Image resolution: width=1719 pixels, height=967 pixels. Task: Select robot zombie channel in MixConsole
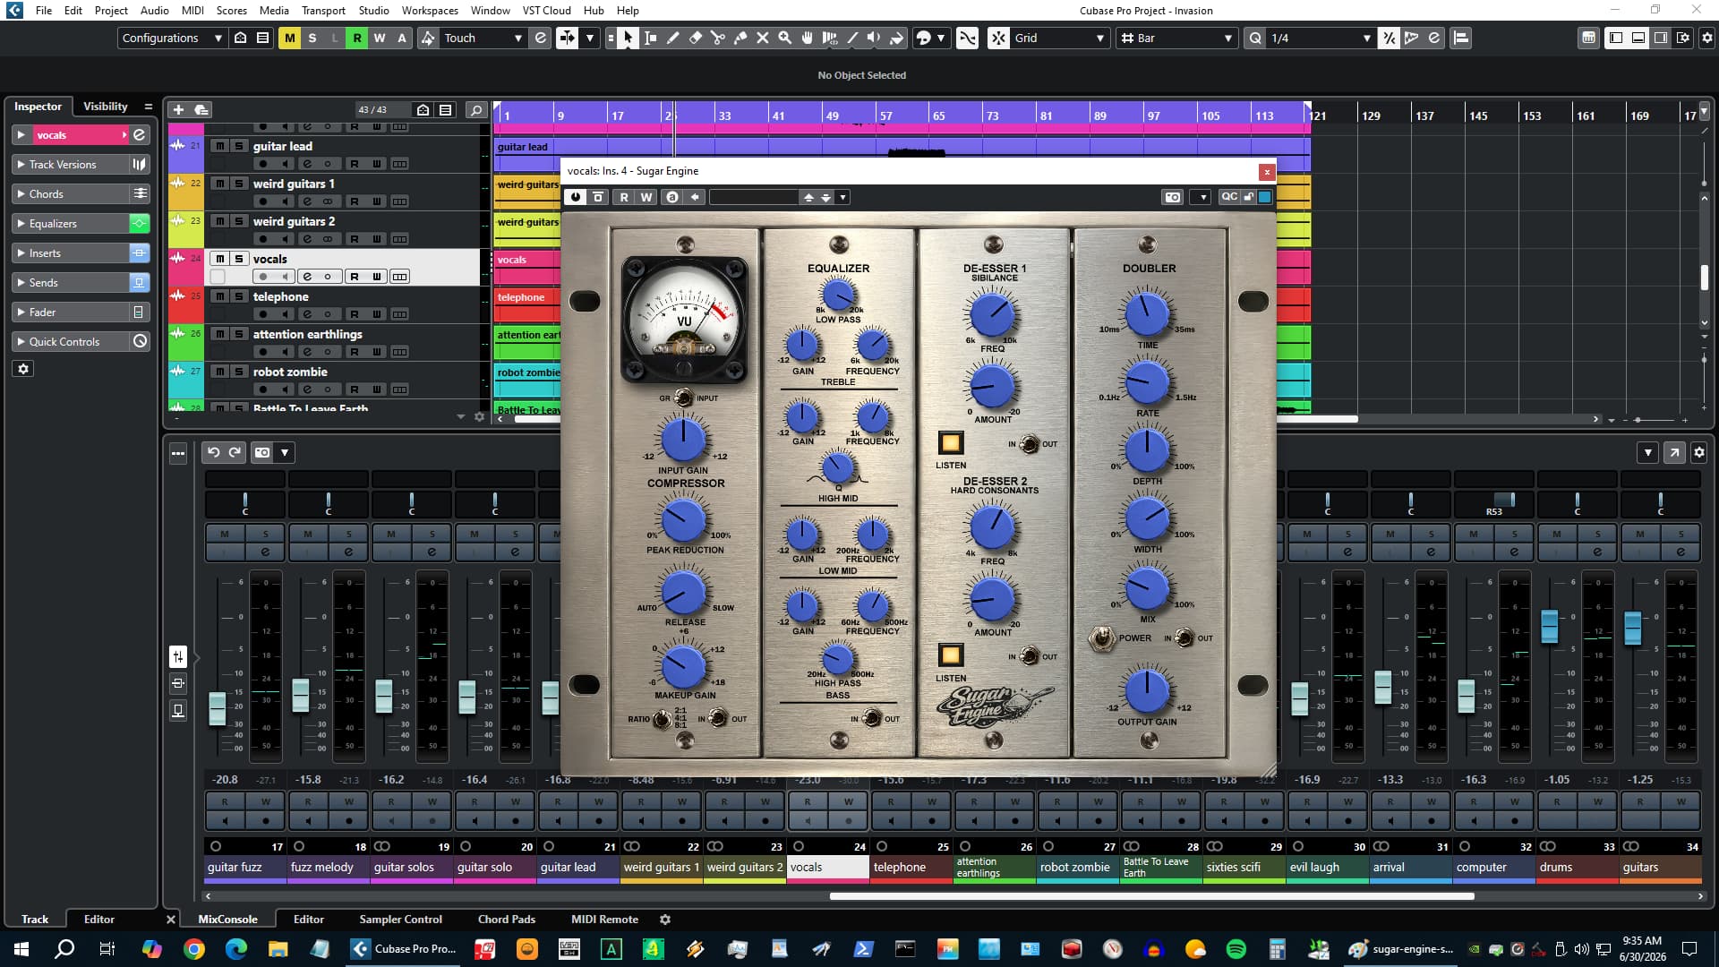click(x=1078, y=867)
